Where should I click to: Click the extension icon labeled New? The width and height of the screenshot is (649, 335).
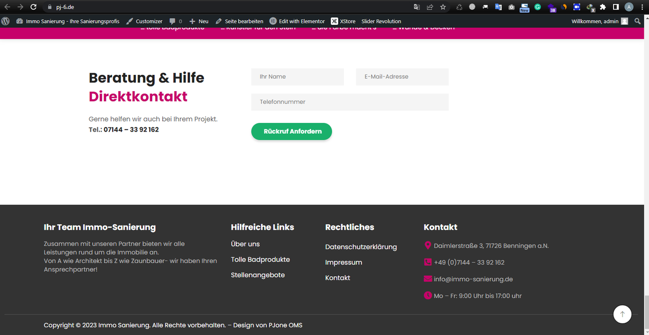(x=524, y=8)
